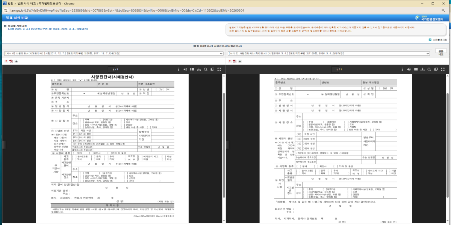Print the left form document
451x225 pixels.
(x=16, y=61)
